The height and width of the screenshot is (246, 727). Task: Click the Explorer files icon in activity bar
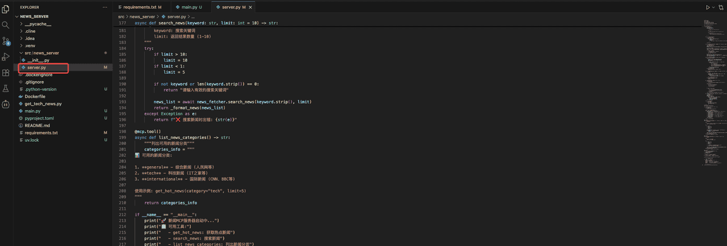tap(6, 9)
